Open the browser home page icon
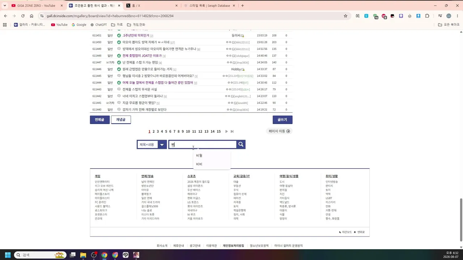This screenshot has height=260, width=463. click(31, 16)
